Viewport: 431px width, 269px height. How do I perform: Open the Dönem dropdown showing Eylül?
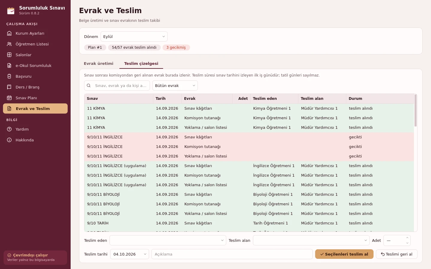pyautogui.click(x=134, y=36)
